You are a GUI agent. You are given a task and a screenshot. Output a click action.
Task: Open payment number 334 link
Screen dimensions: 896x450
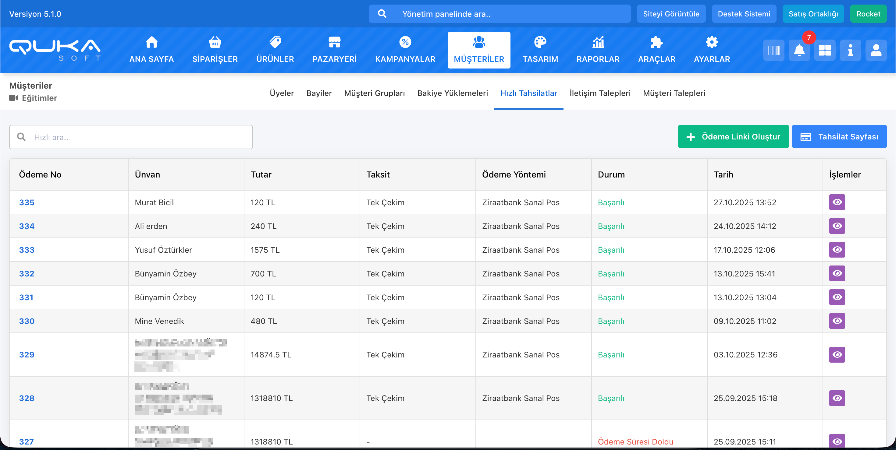[27, 226]
